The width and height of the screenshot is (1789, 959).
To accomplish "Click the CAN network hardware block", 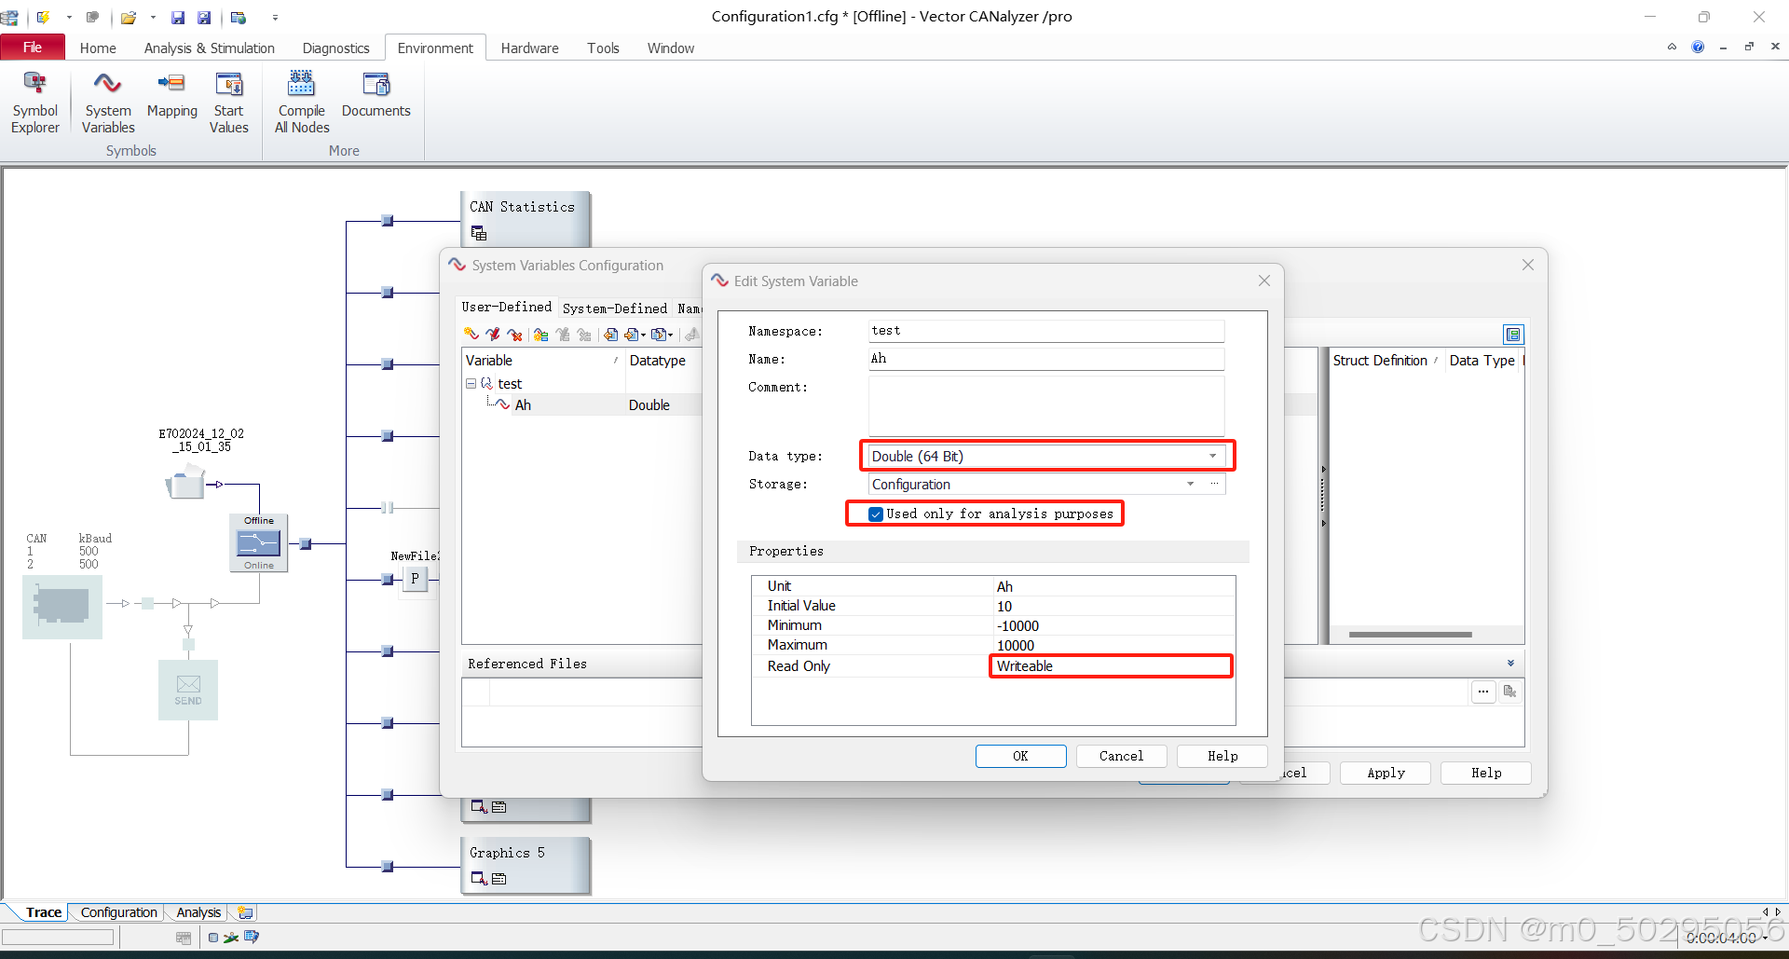I will (62, 607).
